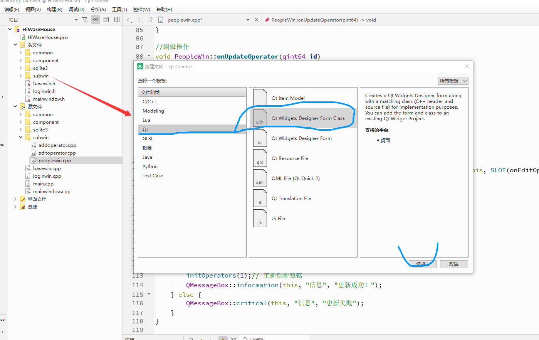Choose the Qt Resource File qrc template
The height and width of the screenshot is (340, 539).
[x=303, y=158]
